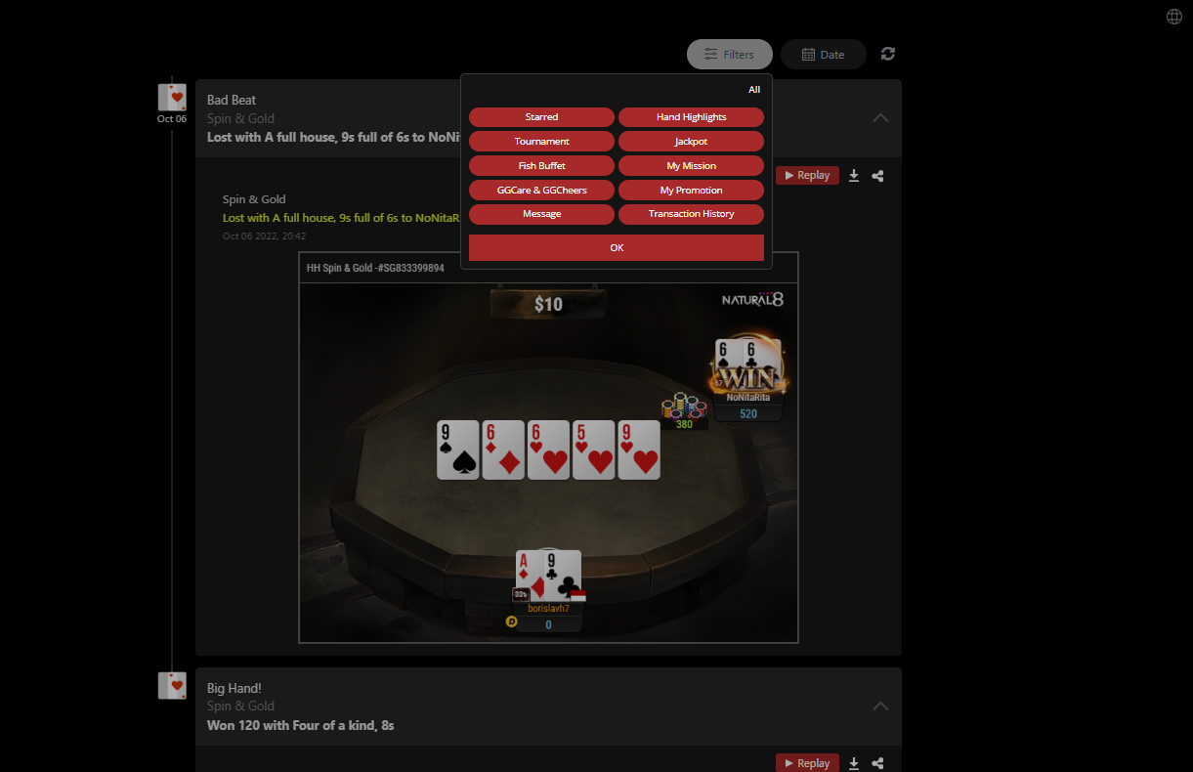Confirm filters with the OK button

click(617, 248)
